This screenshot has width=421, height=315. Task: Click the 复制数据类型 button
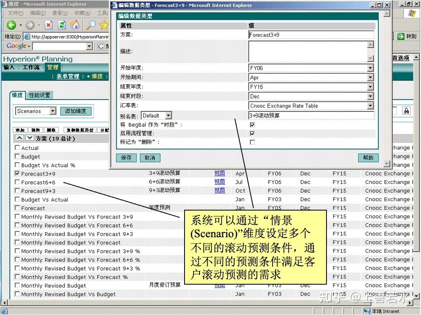click(80, 130)
